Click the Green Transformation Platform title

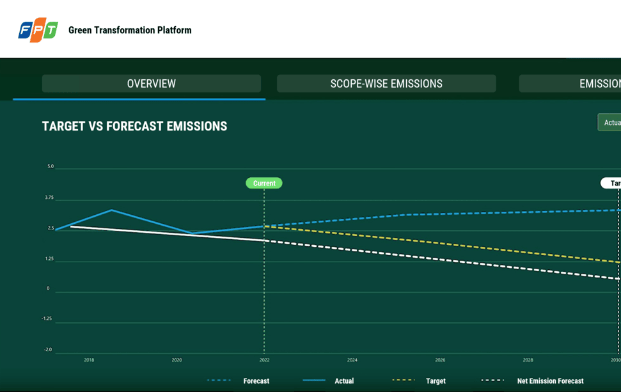(x=130, y=30)
